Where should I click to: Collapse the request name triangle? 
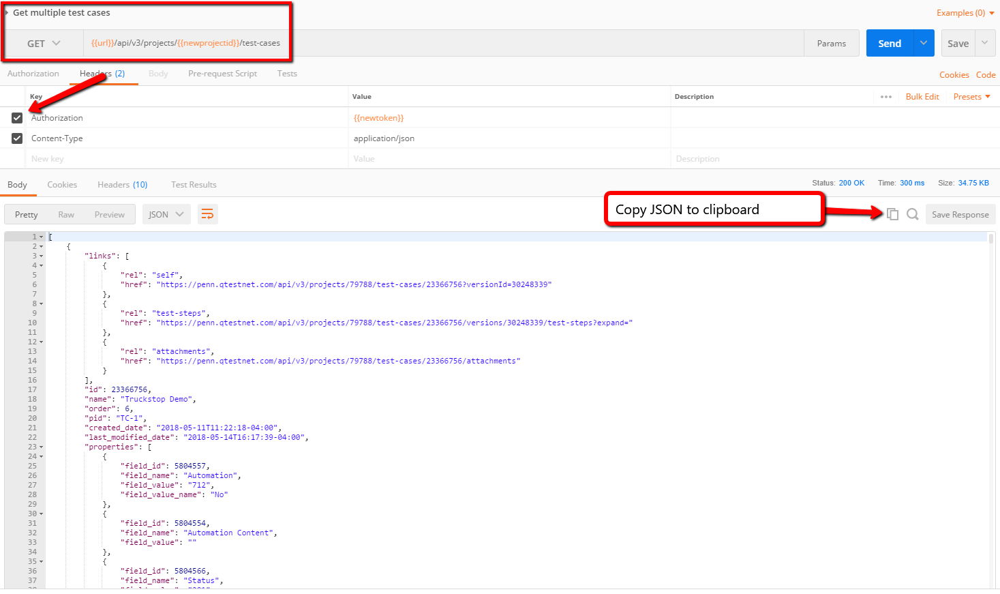click(7, 12)
